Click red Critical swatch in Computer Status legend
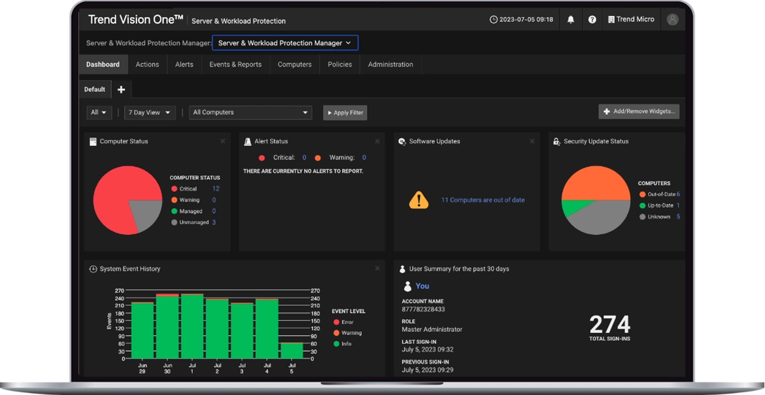Viewport: 765px width, 395px height. pyautogui.click(x=174, y=189)
